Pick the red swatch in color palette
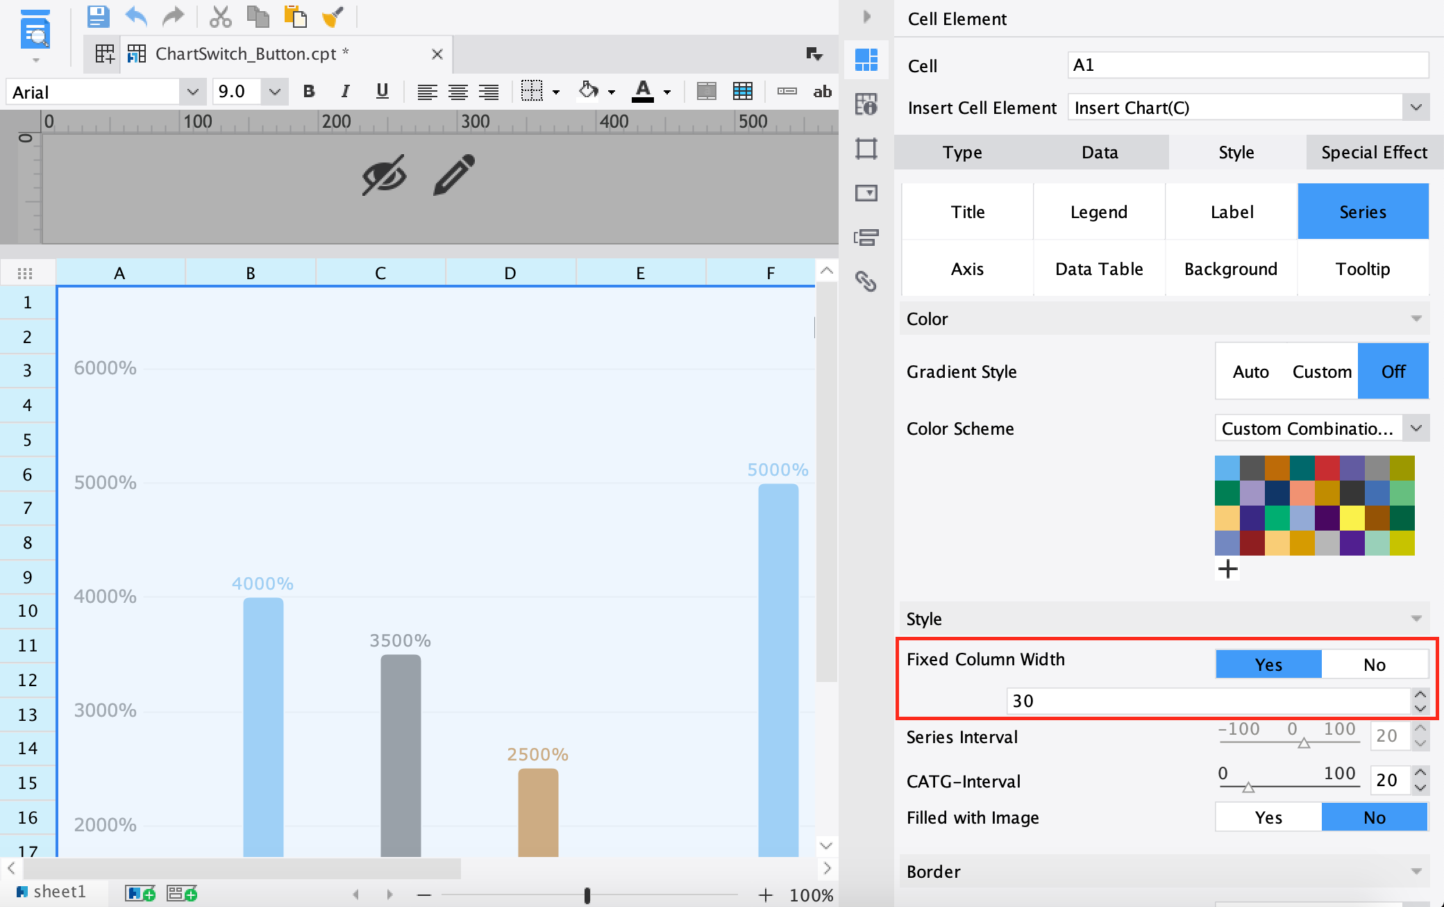Screen dimensions: 1444x907 coord(1327,468)
